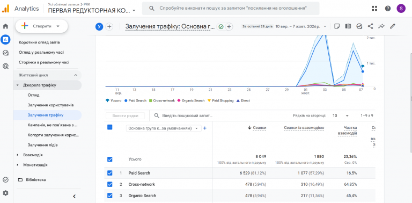This screenshot has height=203, width=412.
Task: Click the Organic Search legend marker
Action: pos(179,101)
